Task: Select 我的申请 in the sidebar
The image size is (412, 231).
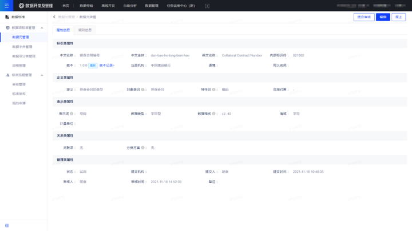Action: click(x=19, y=103)
